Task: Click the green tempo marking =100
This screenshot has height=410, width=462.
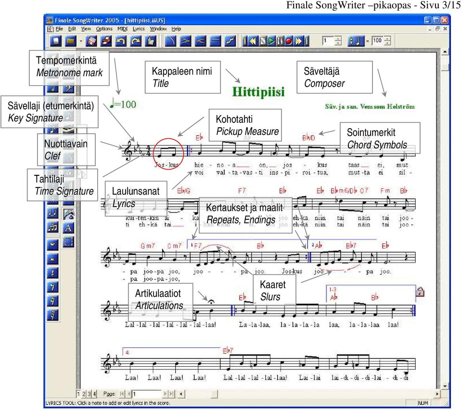Action: (123, 104)
